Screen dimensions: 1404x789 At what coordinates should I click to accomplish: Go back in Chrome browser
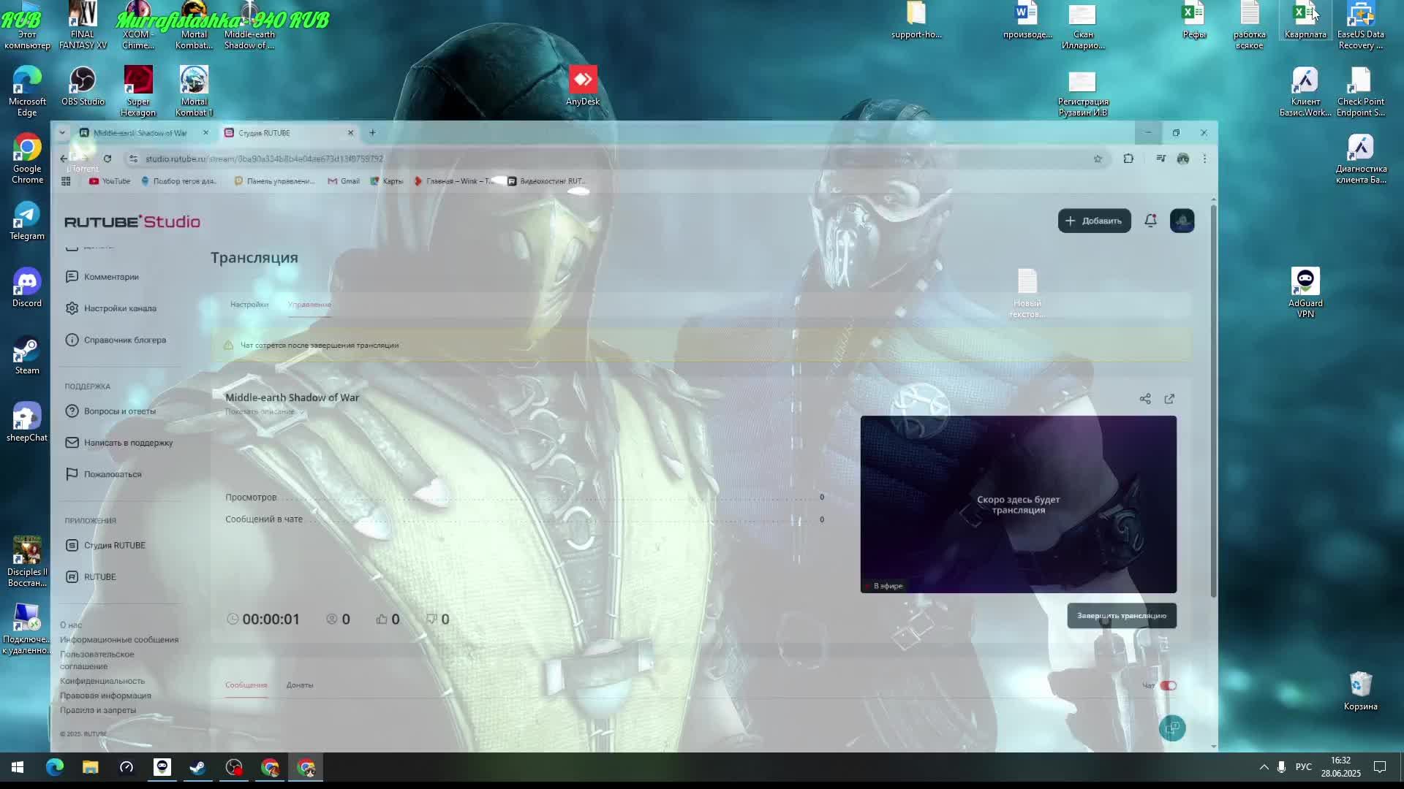click(x=64, y=159)
